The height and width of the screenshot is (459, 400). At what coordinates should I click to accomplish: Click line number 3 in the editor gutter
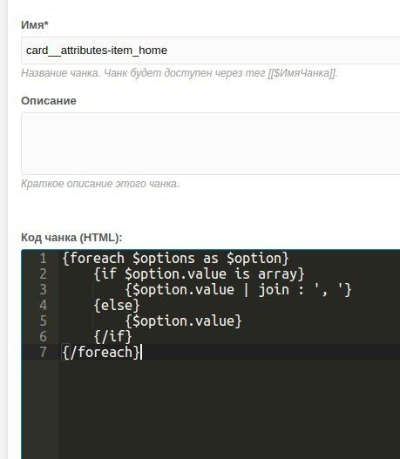tap(44, 290)
